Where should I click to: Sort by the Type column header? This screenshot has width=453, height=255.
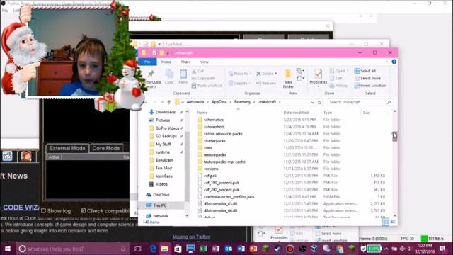328,113
